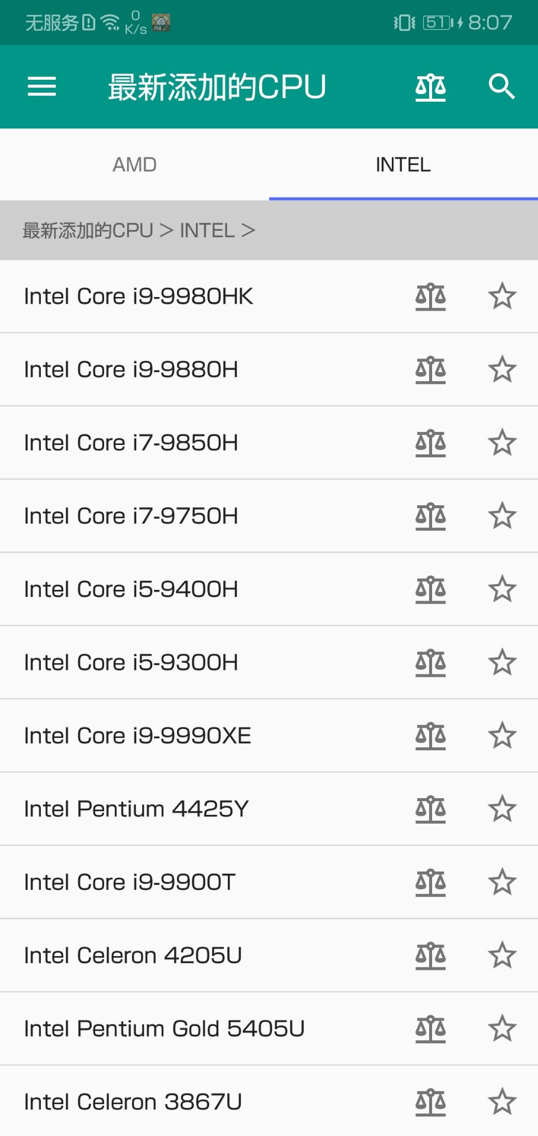The image size is (538, 1136).
Task: Click the compare icon for Intel Pentium 4425Y
Action: 430,809
